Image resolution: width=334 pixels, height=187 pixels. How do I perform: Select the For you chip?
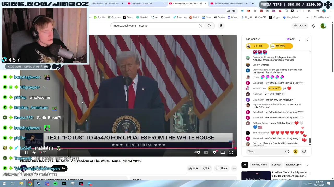276,165
